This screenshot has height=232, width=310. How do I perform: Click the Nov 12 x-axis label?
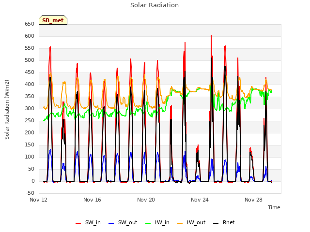click(39, 200)
